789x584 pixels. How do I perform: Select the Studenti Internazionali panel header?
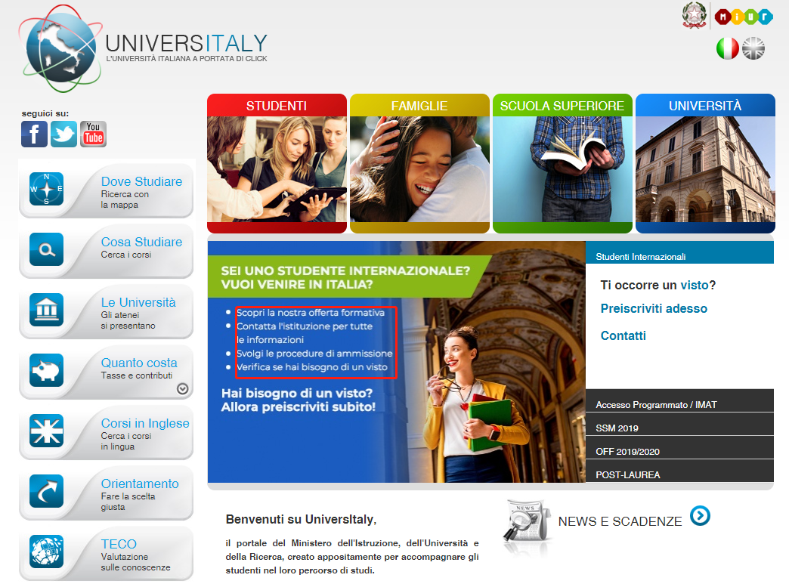pyautogui.click(x=679, y=252)
